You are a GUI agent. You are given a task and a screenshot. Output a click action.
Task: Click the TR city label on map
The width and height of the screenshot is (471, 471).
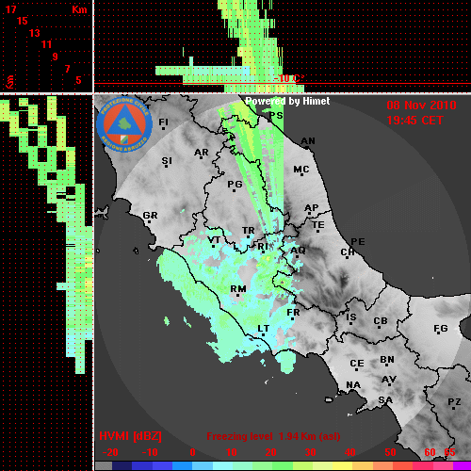(x=249, y=231)
